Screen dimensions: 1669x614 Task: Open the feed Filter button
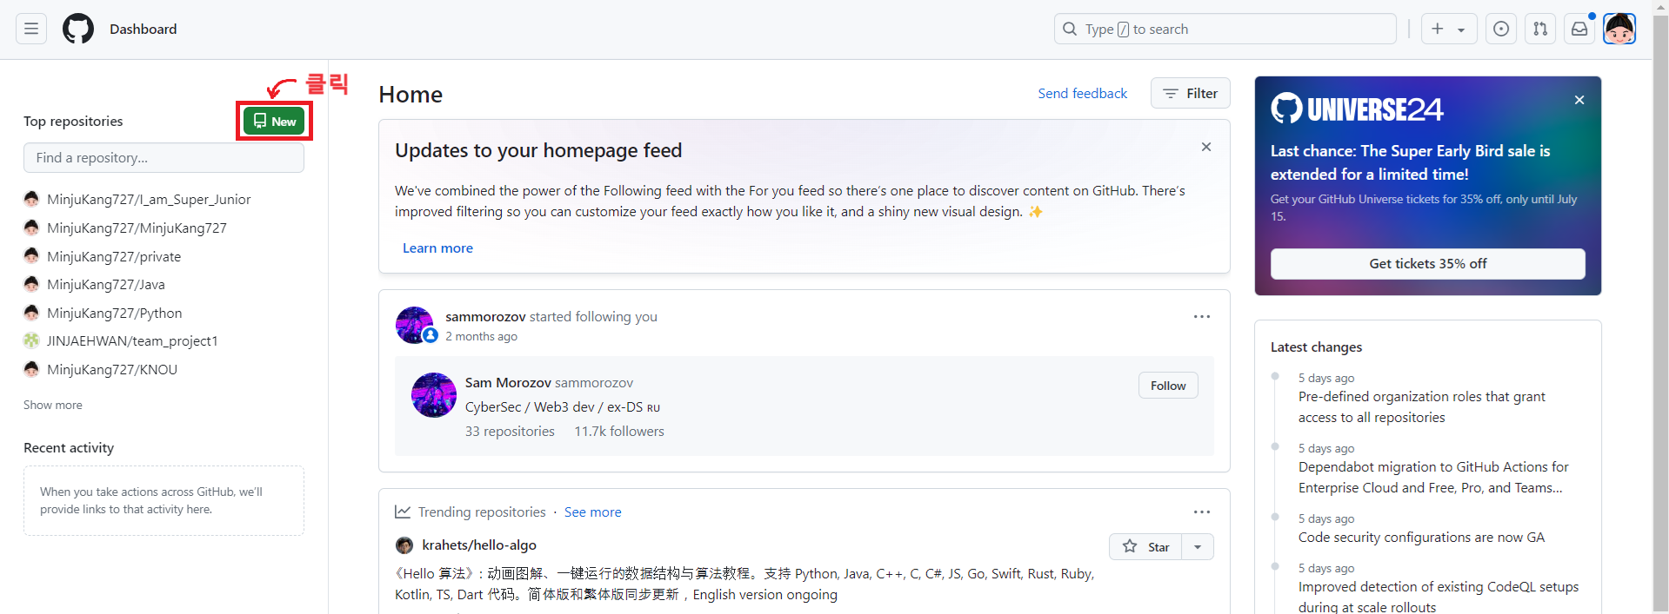pos(1191,93)
